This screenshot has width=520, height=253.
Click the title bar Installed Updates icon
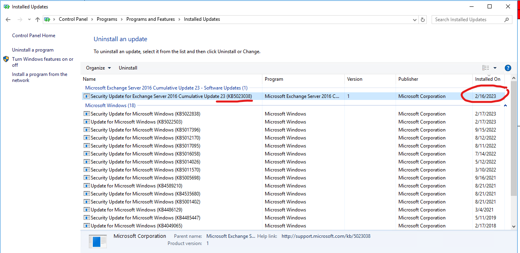pos(6,6)
